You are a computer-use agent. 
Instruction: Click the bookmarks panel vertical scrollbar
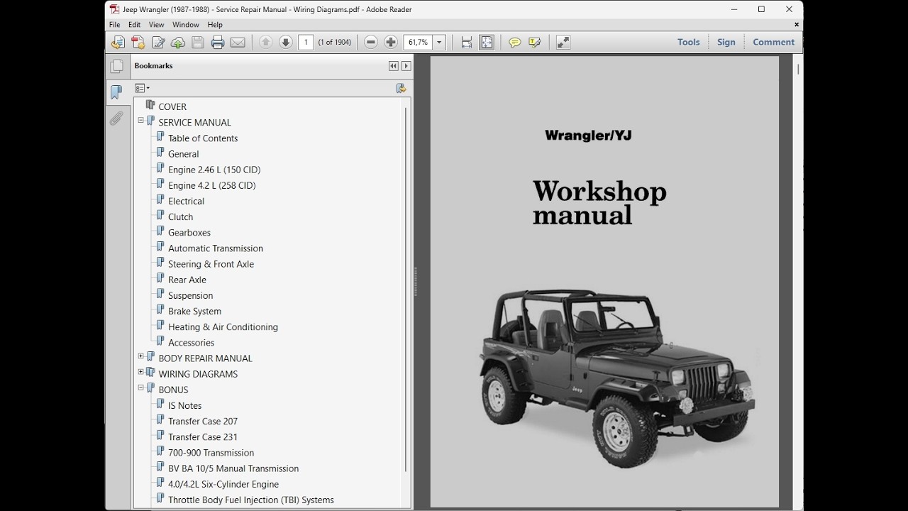[x=406, y=289]
